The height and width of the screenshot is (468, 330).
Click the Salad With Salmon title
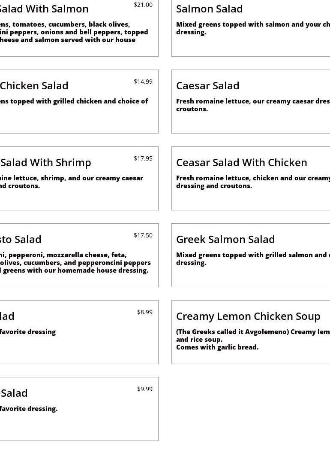43,9
